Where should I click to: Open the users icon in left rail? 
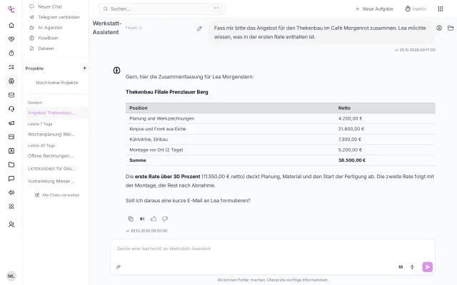tap(11, 224)
